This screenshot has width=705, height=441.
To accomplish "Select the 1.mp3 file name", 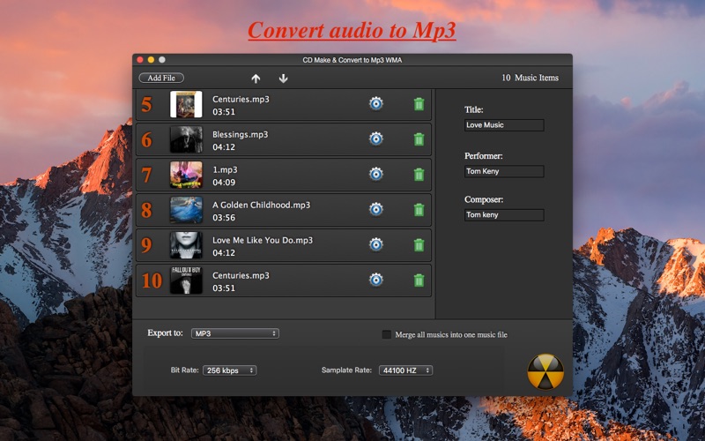I will tap(225, 169).
